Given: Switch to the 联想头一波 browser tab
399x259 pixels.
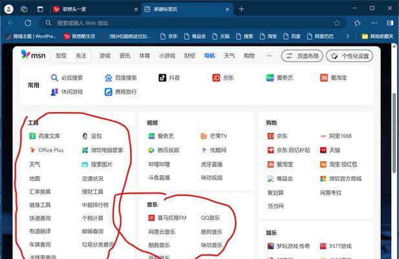Looking at the screenshot, I should point(95,9).
